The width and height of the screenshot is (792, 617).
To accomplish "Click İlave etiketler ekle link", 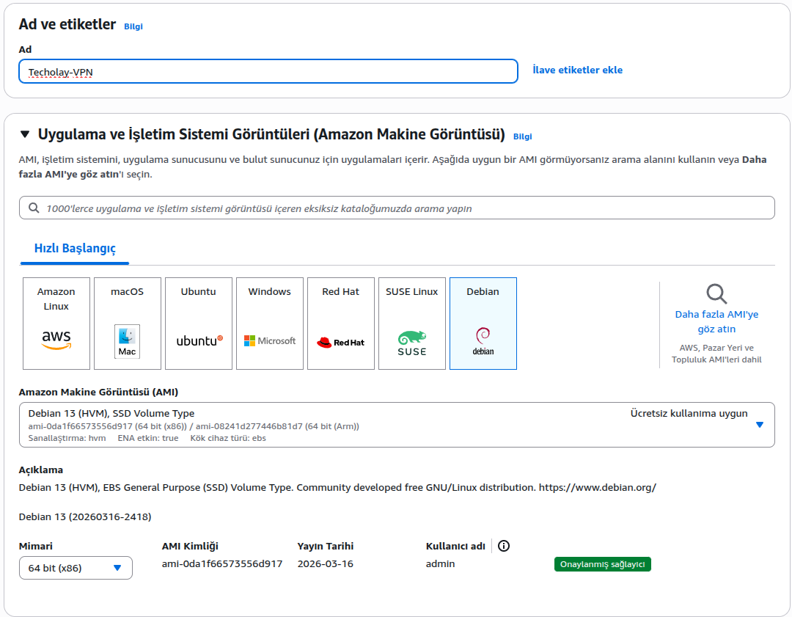I will coord(577,70).
